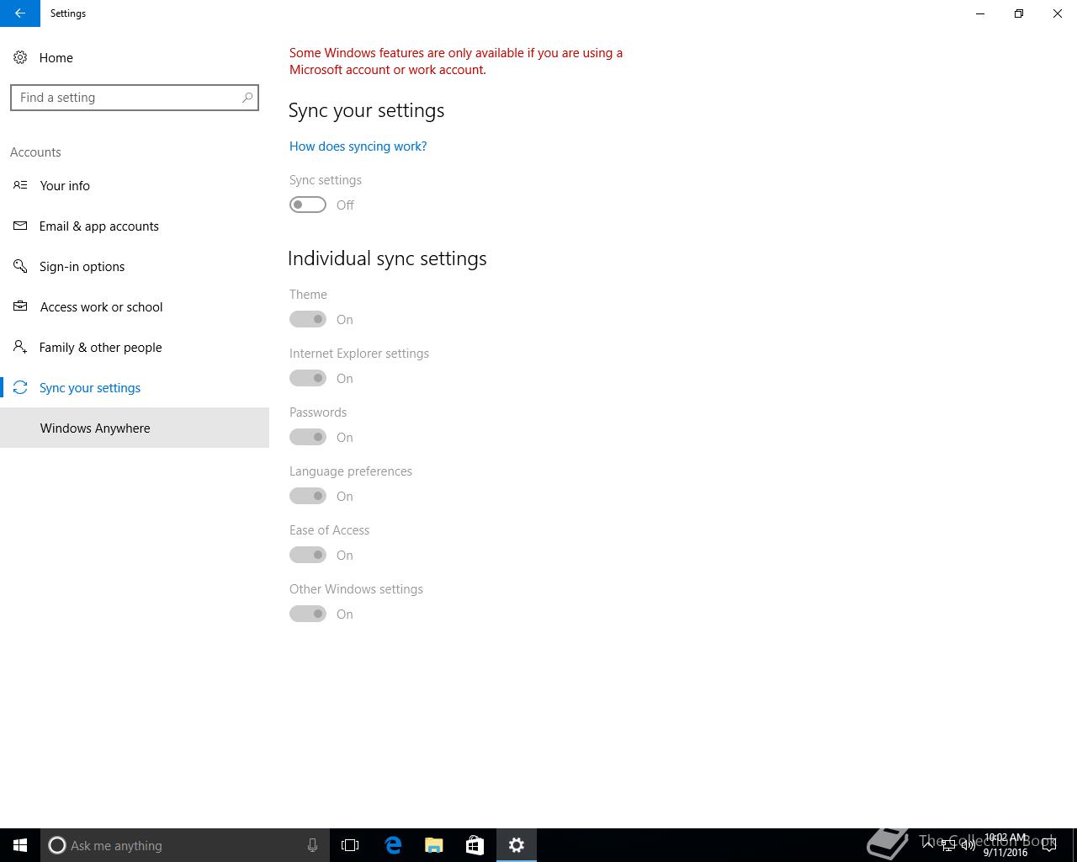This screenshot has height=862, width=1077.
Task: Toggle the Other Windows settings switch
Action: click(x=308, y=614)
